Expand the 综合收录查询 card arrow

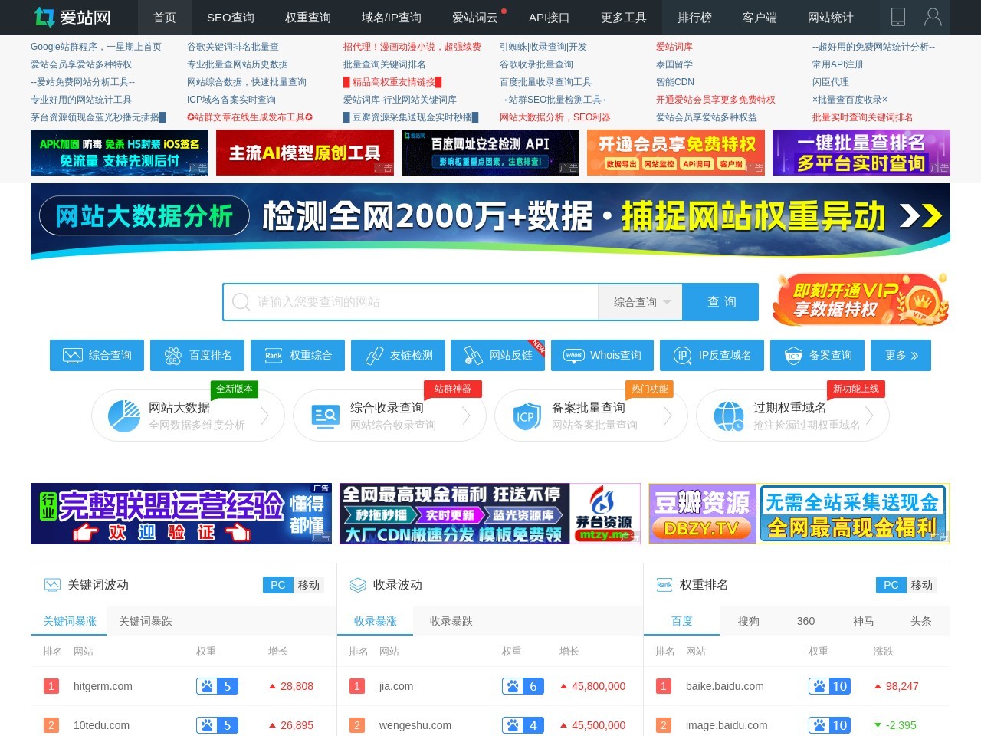[467, 416]
